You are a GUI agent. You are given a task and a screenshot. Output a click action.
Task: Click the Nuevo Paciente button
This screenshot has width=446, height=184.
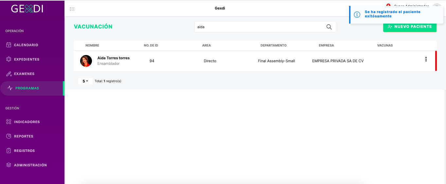(410, 27)
